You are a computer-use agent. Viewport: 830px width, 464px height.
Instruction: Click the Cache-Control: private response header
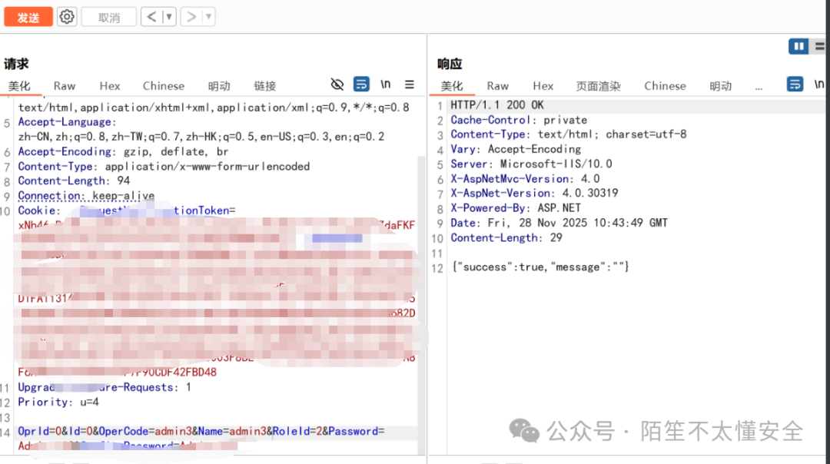pyautogui.click(x=519, y=120)
